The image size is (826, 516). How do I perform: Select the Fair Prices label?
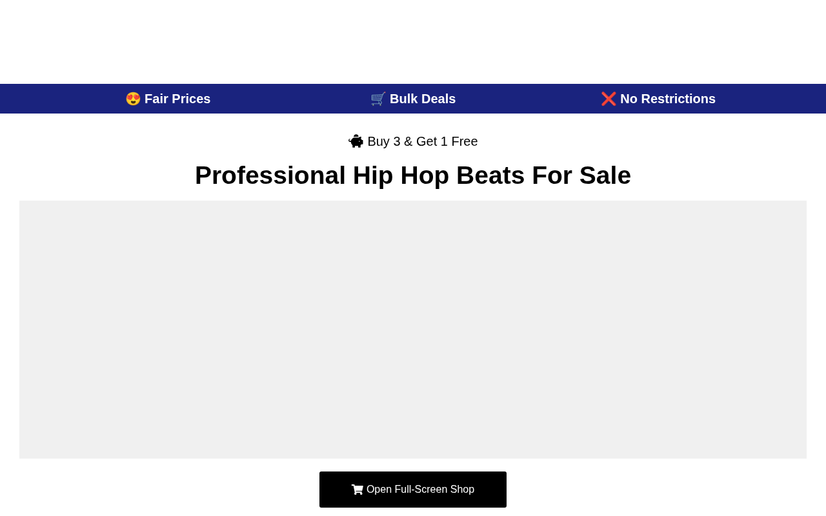point(177,99)
